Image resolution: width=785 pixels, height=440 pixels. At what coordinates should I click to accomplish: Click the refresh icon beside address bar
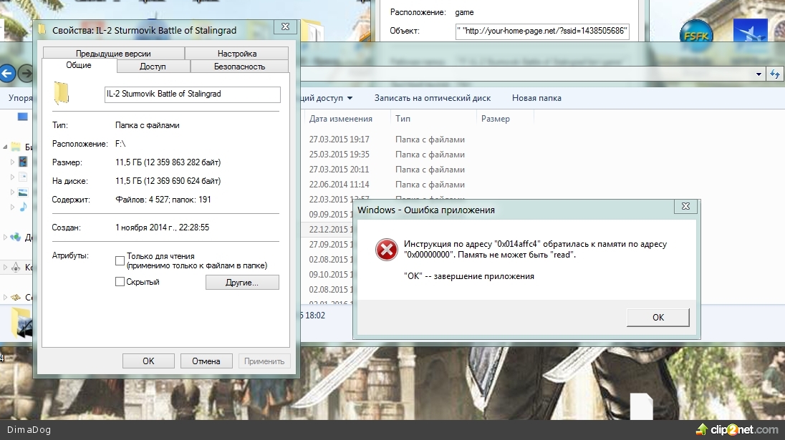coord(775,74)
